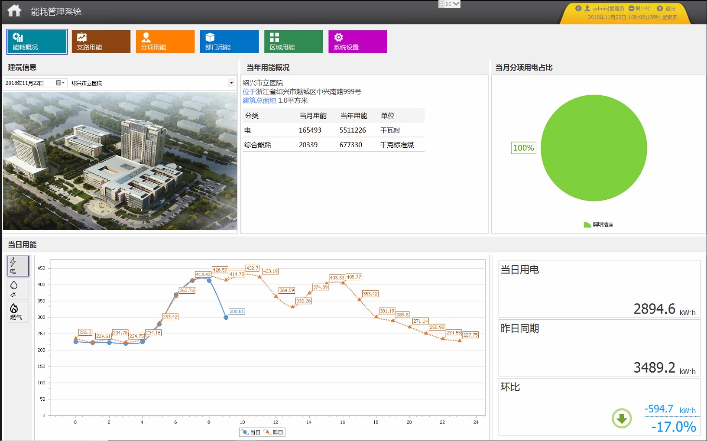Click the hospital building aerial image
Screen dimensions: 707x441
(120, 161)
